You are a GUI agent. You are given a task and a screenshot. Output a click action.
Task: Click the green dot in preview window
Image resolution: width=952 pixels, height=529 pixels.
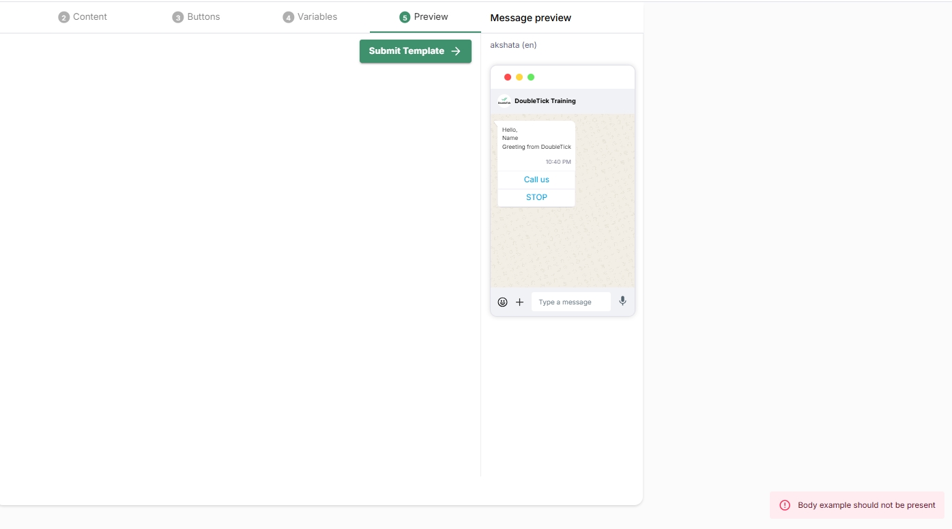[x=531, y=77]
